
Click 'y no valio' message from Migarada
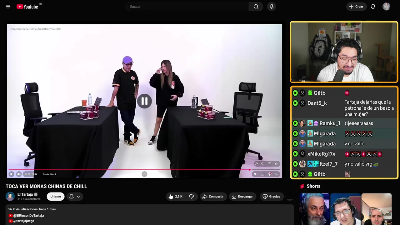354,144
